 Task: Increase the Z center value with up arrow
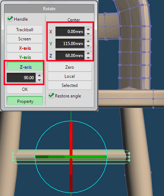(88, 53)
